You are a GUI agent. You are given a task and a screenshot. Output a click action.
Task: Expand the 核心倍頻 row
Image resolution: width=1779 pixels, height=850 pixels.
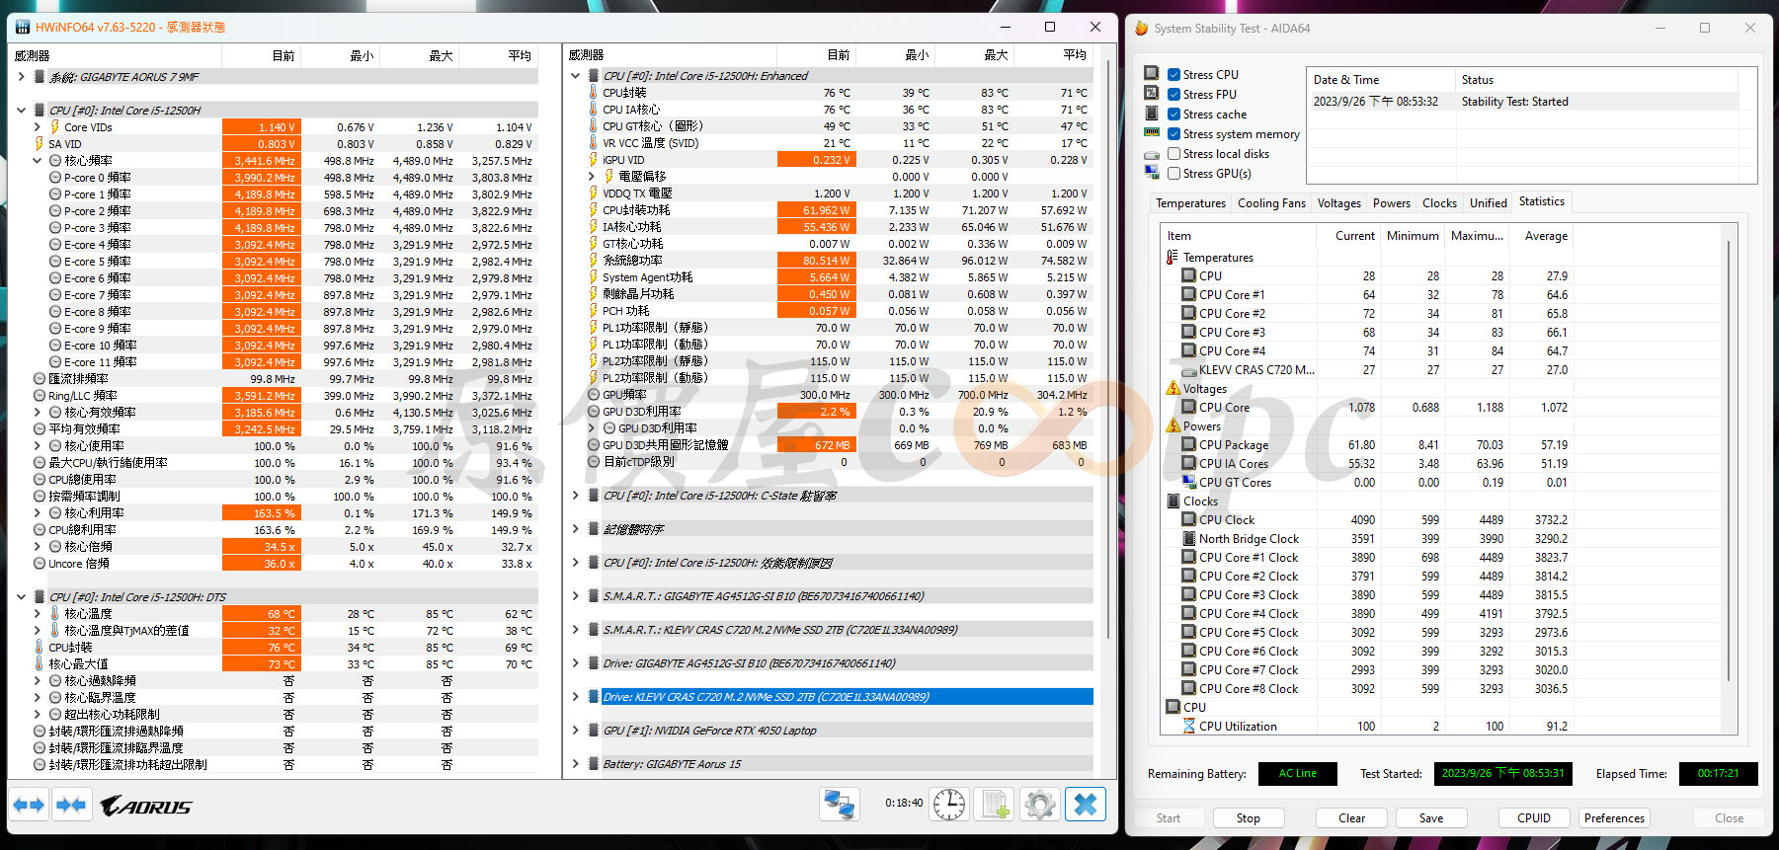37,547
